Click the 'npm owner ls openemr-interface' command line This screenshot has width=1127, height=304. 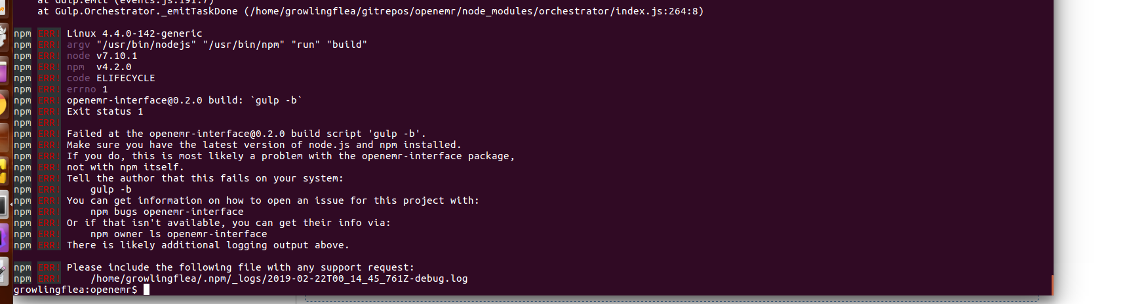178,234
